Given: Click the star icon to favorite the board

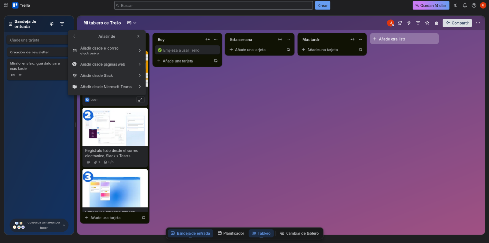Looking at the screenshot, I should (427, 23).
